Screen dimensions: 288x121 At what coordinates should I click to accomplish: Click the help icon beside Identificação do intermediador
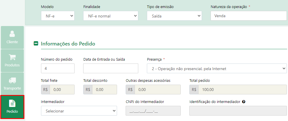point(244,102)
